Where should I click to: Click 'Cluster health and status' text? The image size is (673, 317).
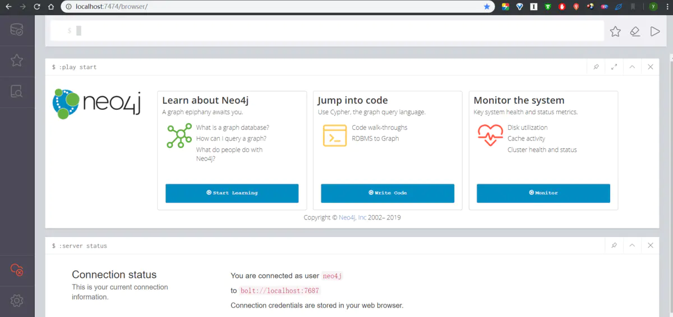click(542, 150)
